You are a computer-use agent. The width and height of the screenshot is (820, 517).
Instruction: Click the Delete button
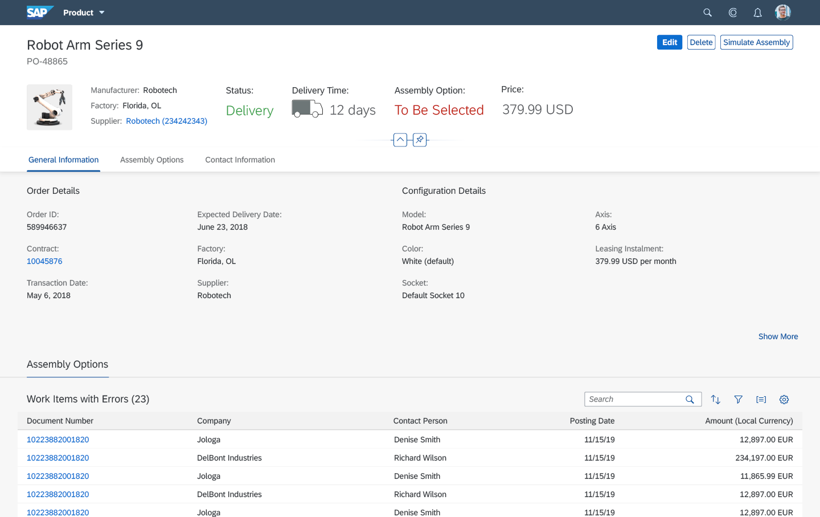tap(701, 42)
